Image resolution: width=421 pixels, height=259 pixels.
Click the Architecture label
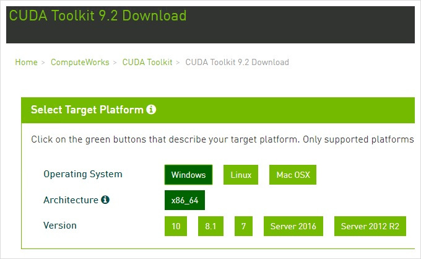pos(71,200)
